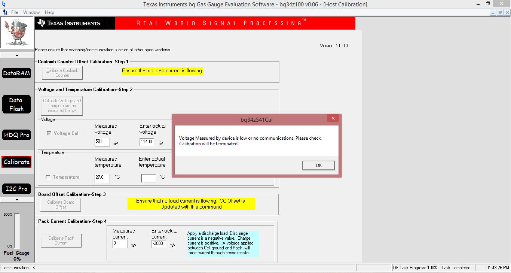Select the Calibrate sidebar button

pos(16,162)
